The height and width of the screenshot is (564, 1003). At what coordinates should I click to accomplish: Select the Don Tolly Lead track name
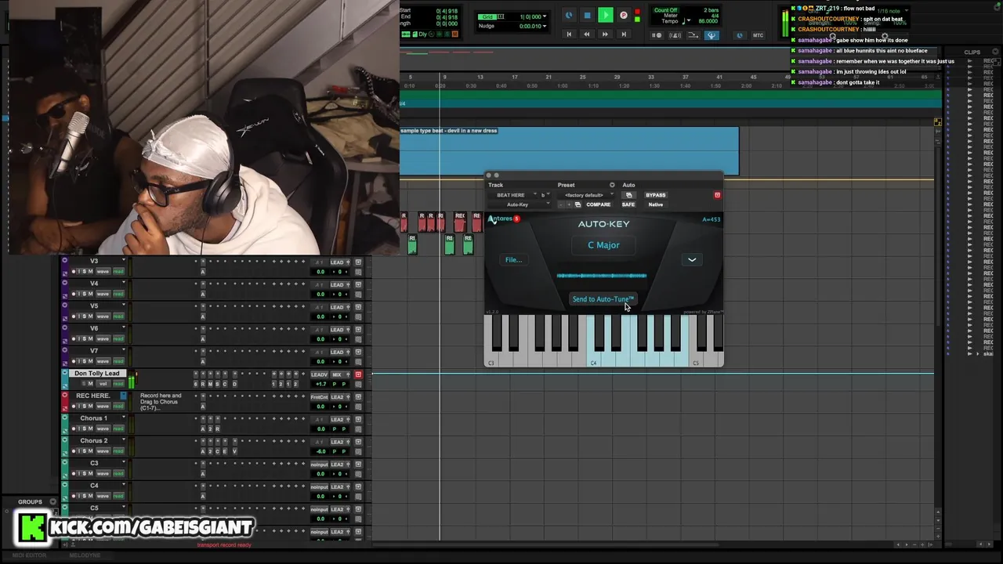pos(97,374)
